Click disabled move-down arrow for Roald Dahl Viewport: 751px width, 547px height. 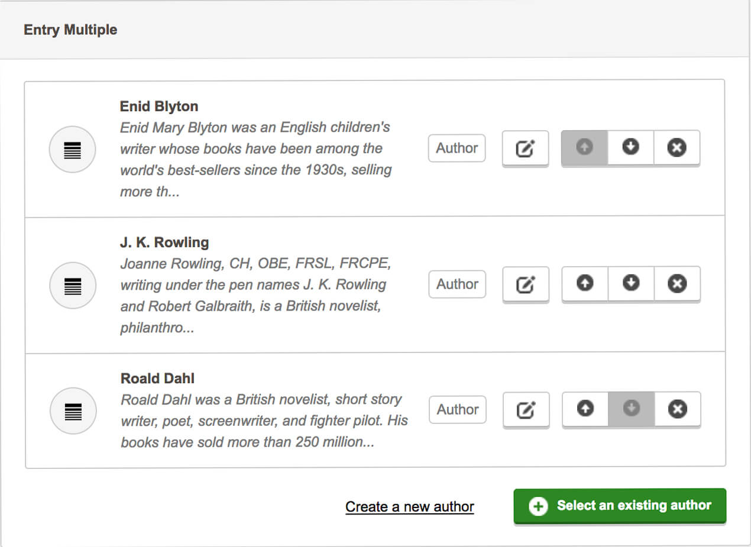[x=631, y=409]
